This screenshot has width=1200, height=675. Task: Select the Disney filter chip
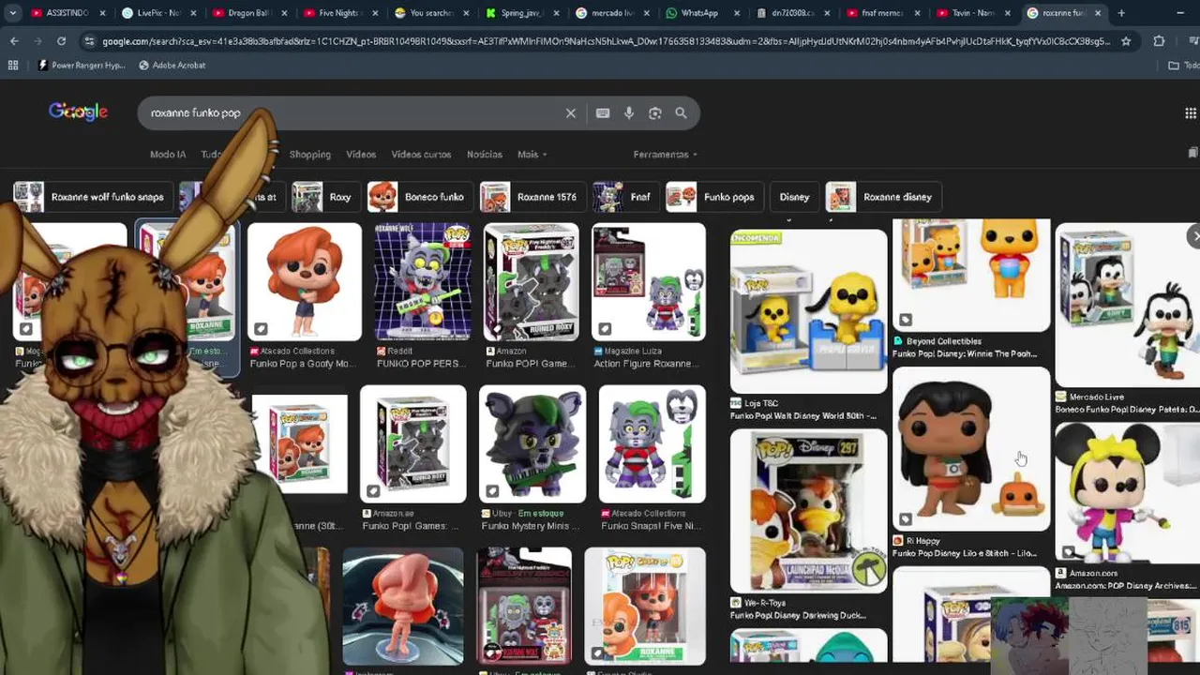tap(794, 197)
